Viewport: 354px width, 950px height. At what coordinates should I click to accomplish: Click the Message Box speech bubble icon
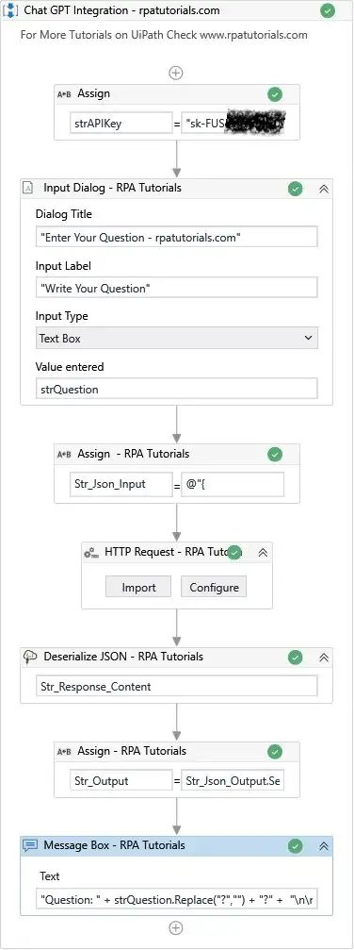(30, 846)
